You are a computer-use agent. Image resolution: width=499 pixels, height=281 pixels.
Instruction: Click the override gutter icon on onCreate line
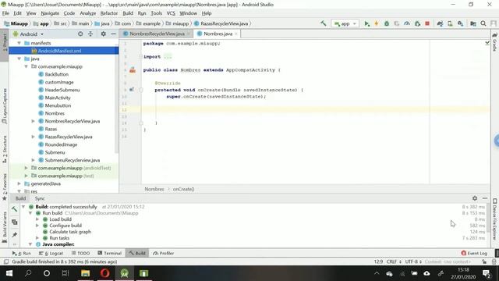(x=132, y=90)
